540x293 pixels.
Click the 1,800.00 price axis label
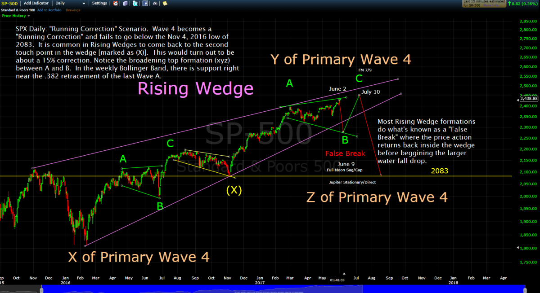tap(529, 248)
